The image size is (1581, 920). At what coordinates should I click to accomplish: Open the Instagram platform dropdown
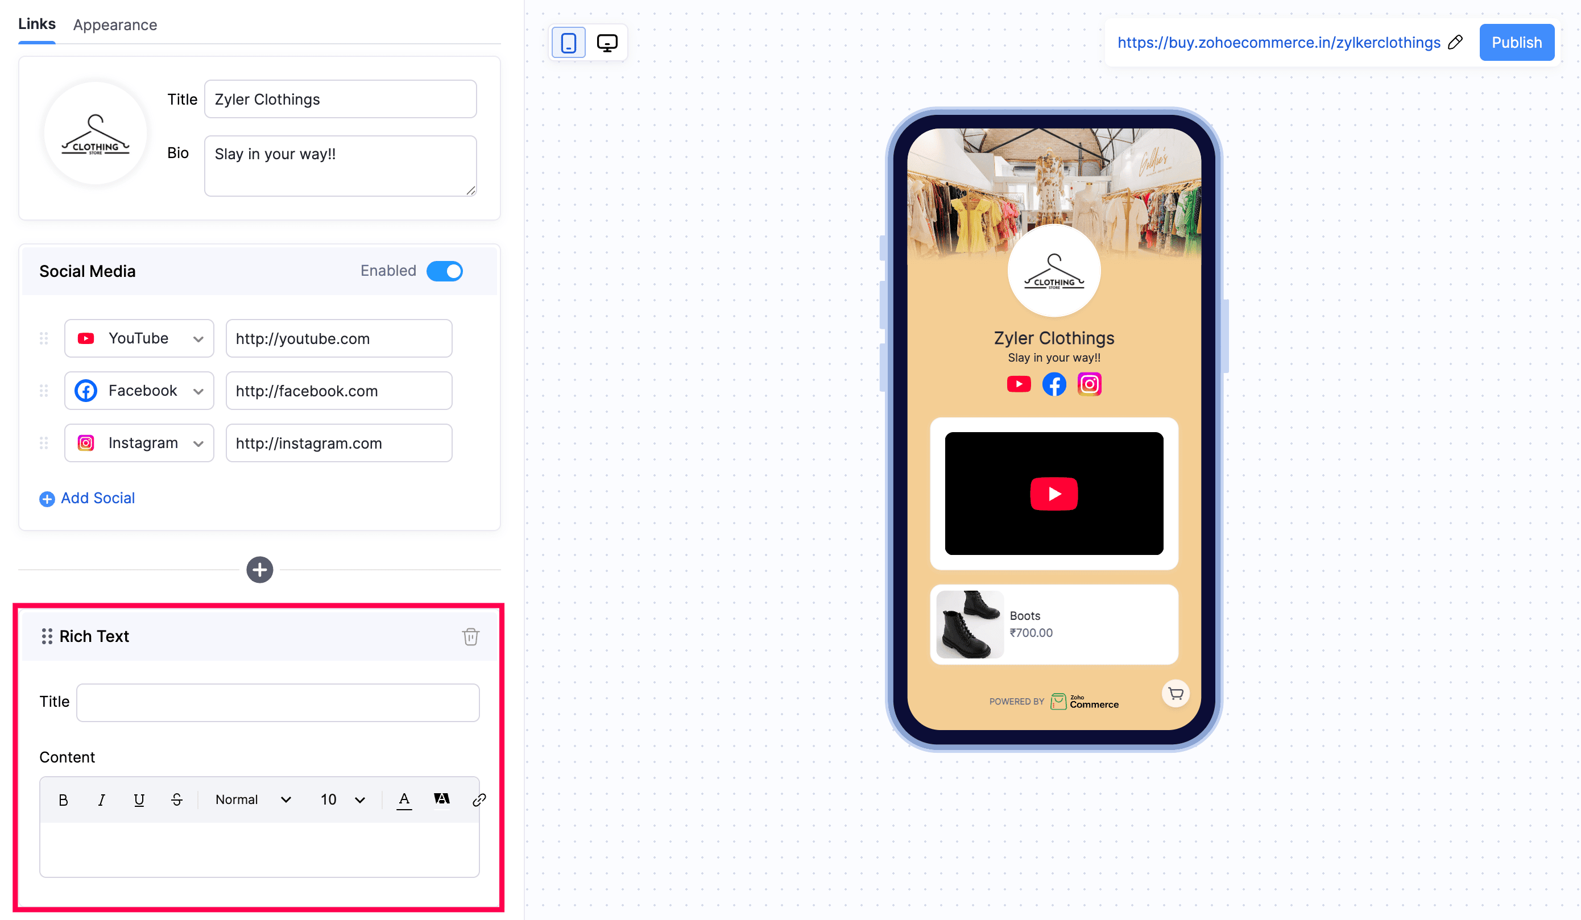coord(139,444)
